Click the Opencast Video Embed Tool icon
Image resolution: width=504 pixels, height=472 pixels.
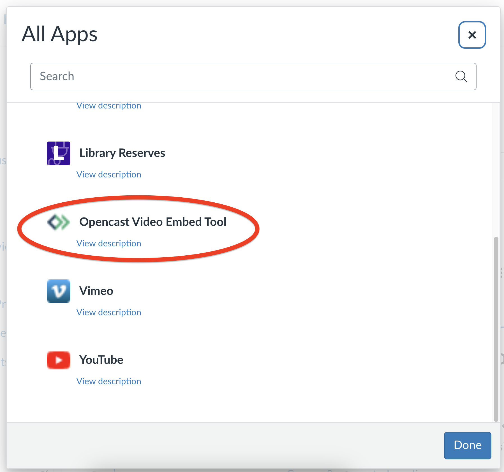(58, 222)
